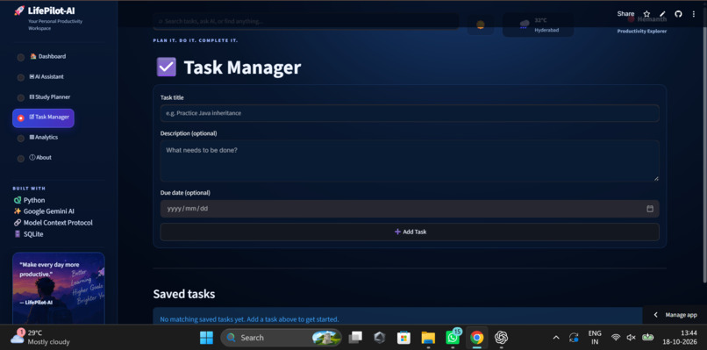Click the Wi-Fi icon in system tray
This screenshot has width=707, height=350.
pyautogui.click(x=616, y=338)
